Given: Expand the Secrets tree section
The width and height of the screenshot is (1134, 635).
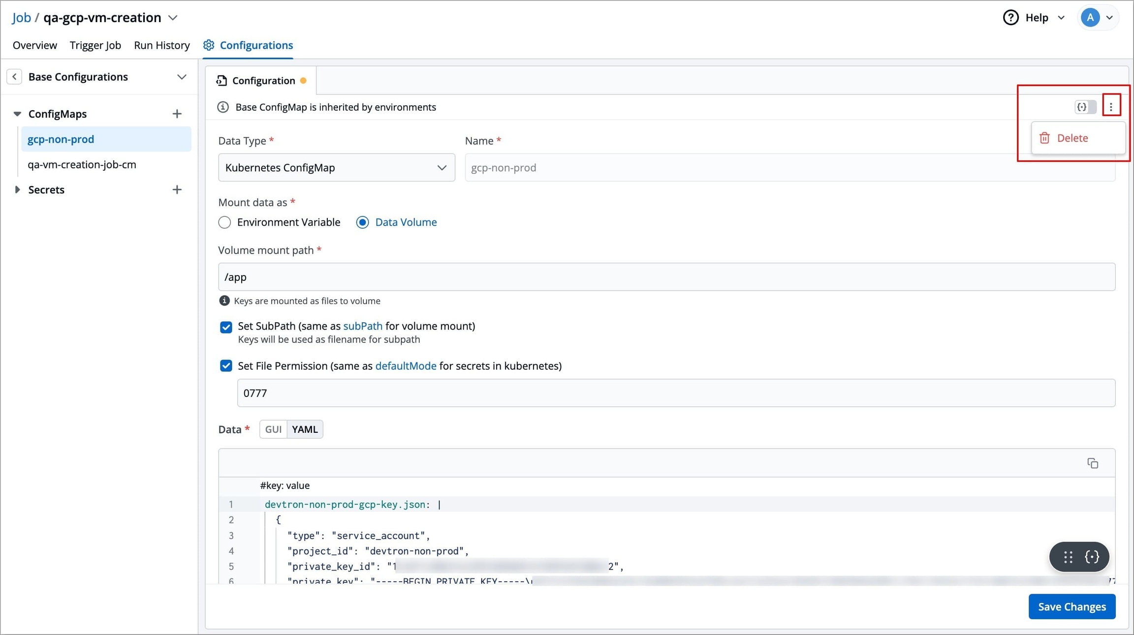Looking at the screenshot, I should [x=17, y=190].
